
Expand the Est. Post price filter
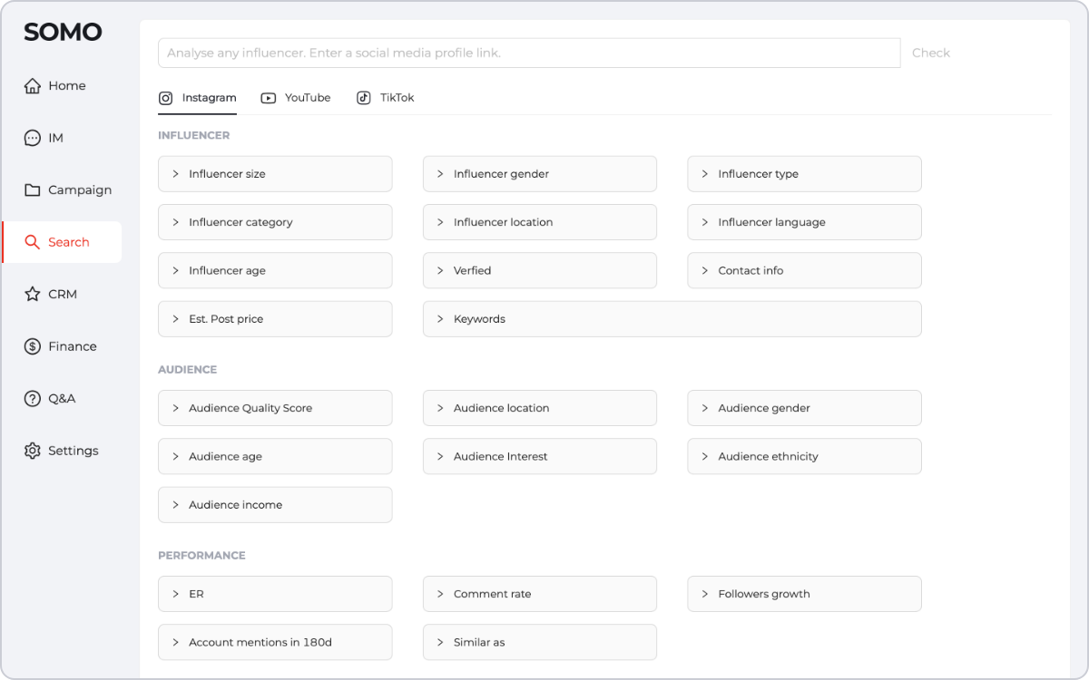click(275, 319)
